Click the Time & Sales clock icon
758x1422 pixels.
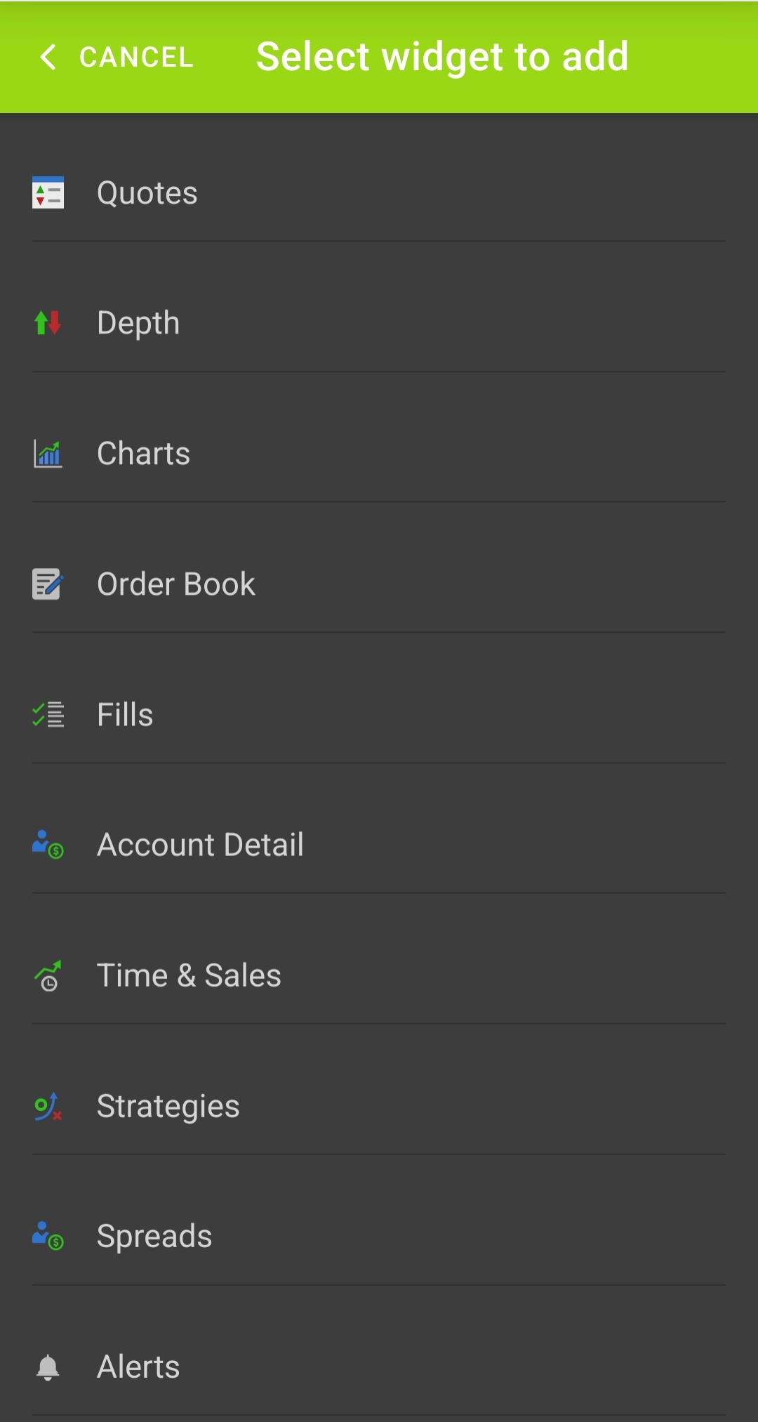point(48,975)
